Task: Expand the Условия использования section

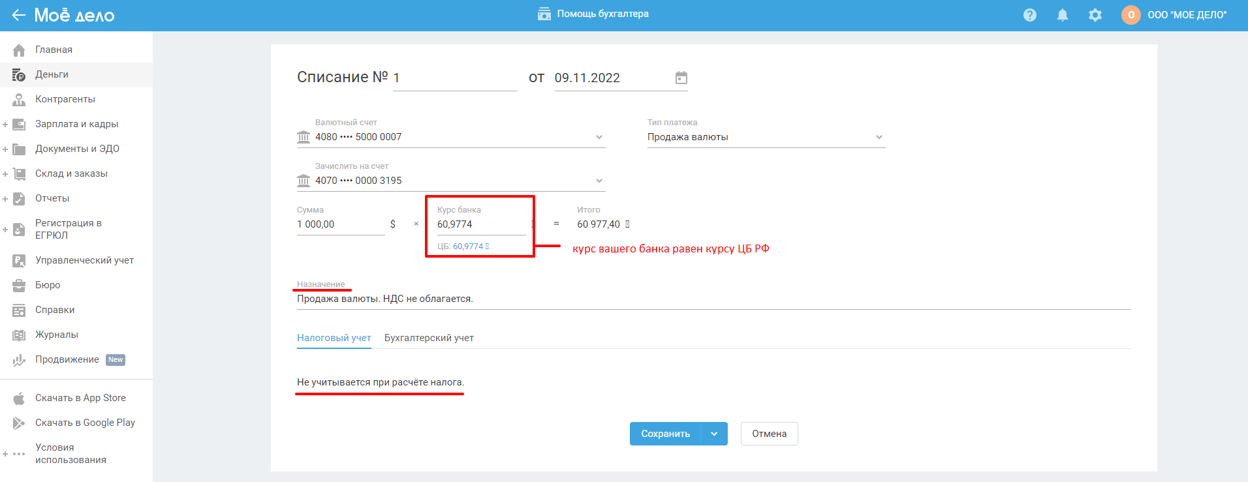Action: coord(5,454)
